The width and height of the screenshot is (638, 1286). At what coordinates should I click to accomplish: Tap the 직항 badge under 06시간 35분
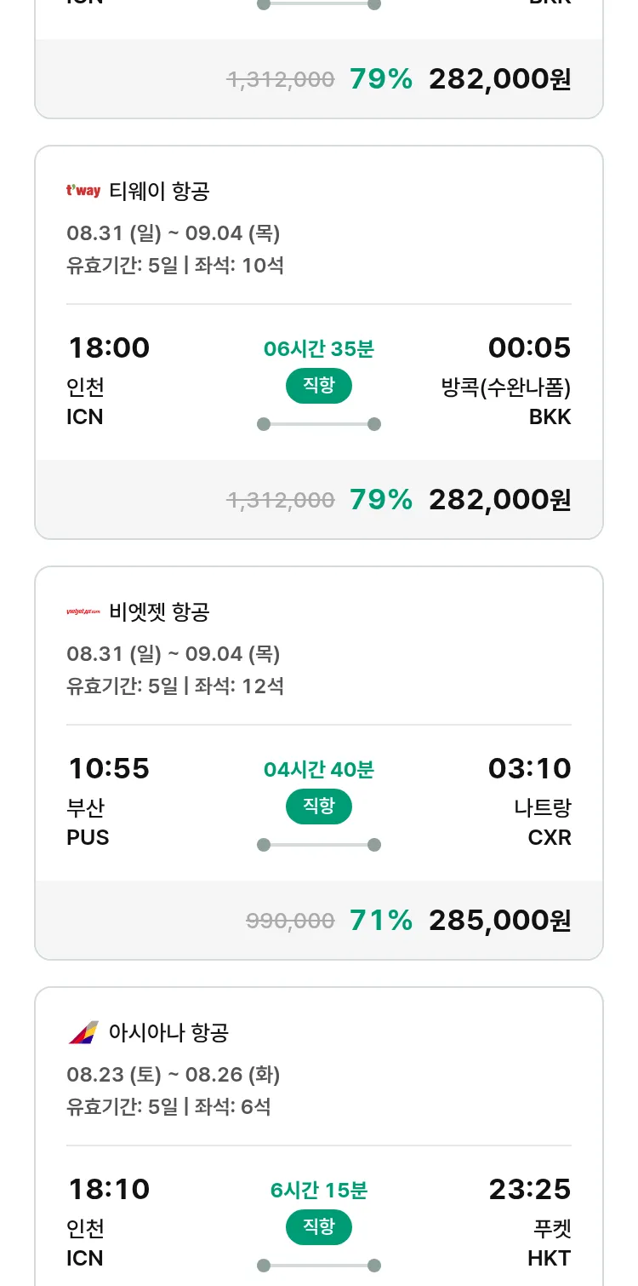coord(319,386)
